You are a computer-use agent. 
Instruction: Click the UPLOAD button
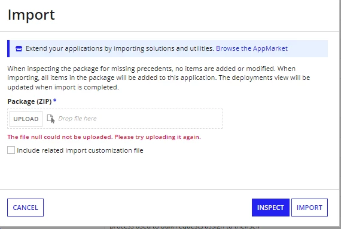[26, 119]
